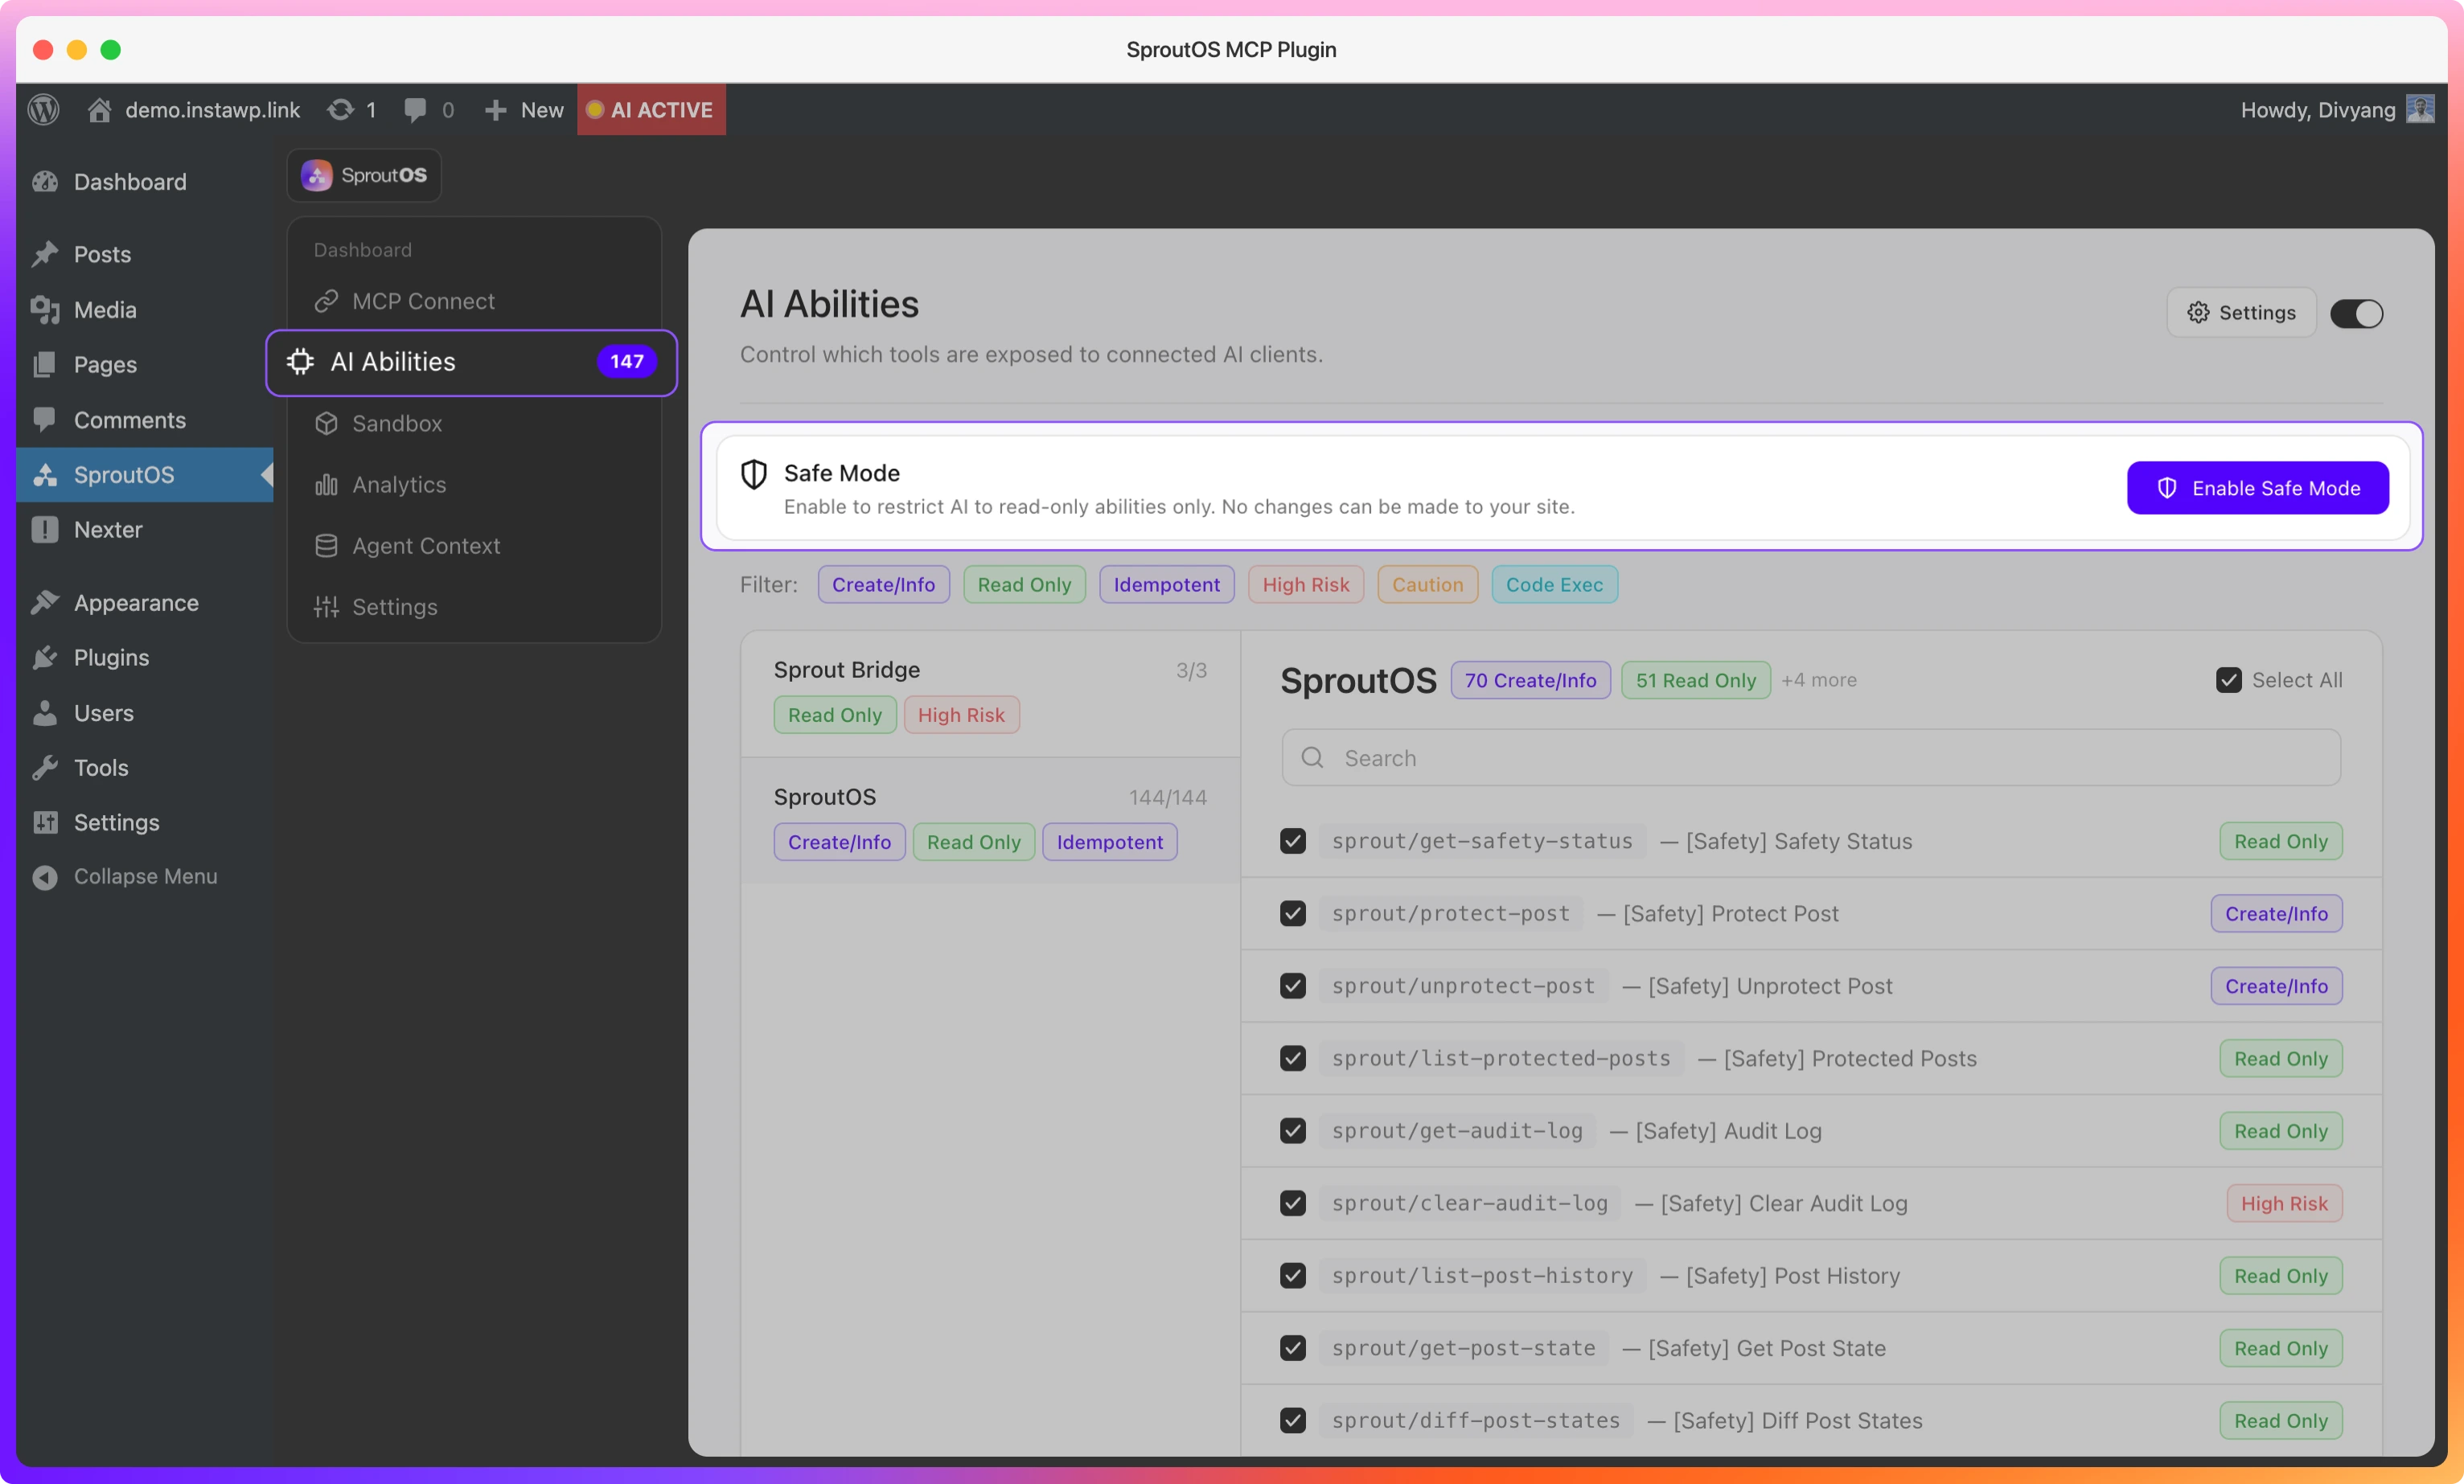Filter abilities by Idempotent
Viewport: 2464px width, 1484px height.
click(x=1166, y=584)
